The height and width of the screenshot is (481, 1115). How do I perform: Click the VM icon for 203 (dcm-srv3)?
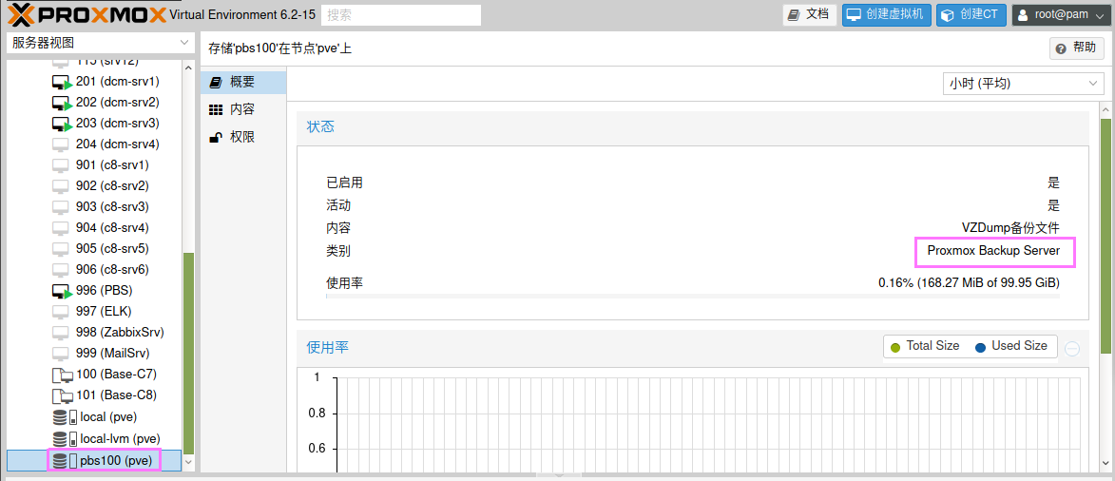tap(63, 124)
